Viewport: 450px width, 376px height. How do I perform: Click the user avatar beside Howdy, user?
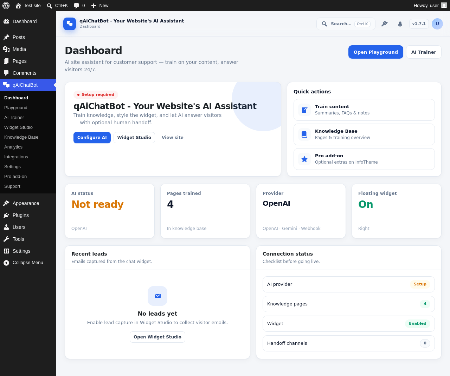[x=444, y=6]
